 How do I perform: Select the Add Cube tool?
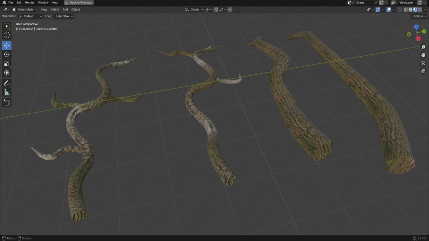[7, 102]
